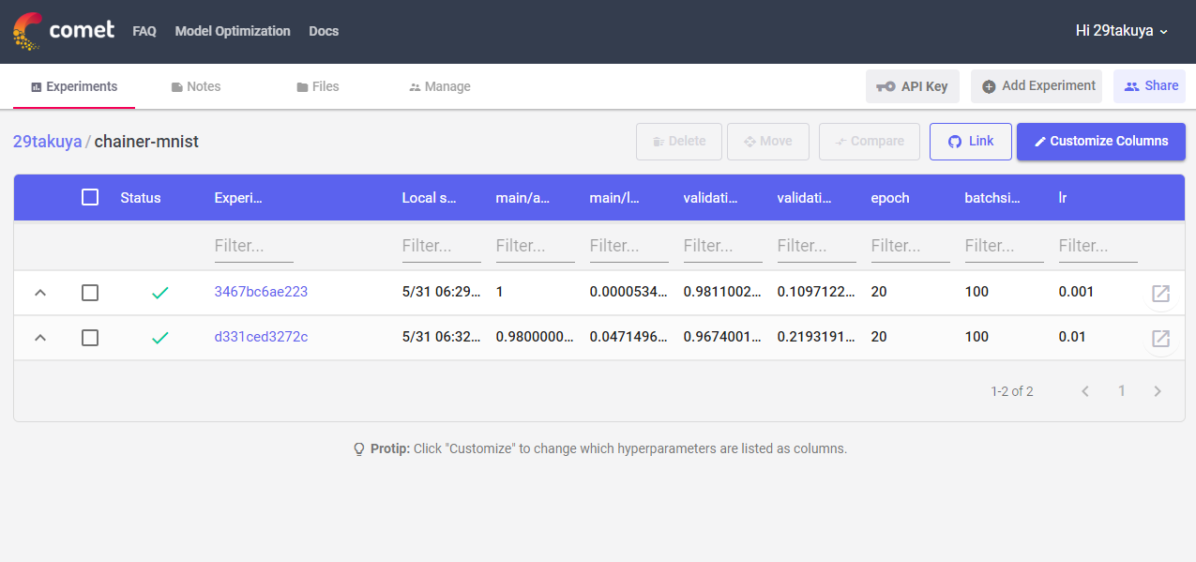Open the Share dialog via the people icon
1196x562 pixels.
pos(1136,85)
